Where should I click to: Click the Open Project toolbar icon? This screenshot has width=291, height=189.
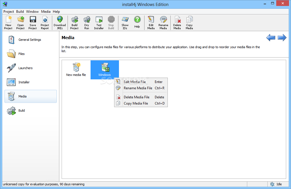21,20
